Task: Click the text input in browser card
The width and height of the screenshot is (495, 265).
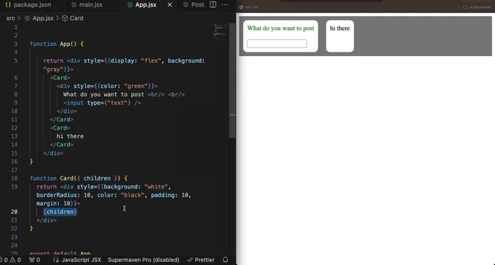Action: 277,44
